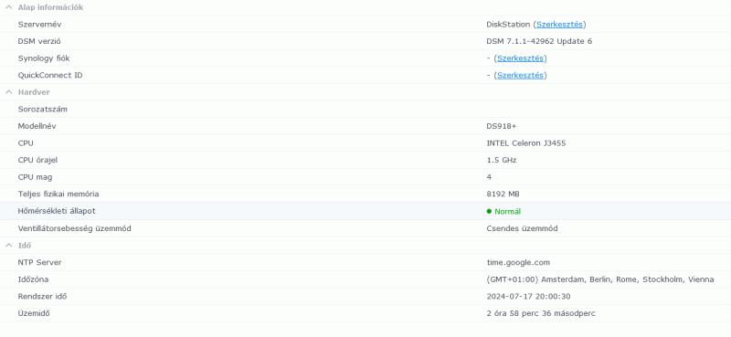Select the GMT+01:00 timezone value
This screenshot has height=337, width=731.
click(600, 279)
